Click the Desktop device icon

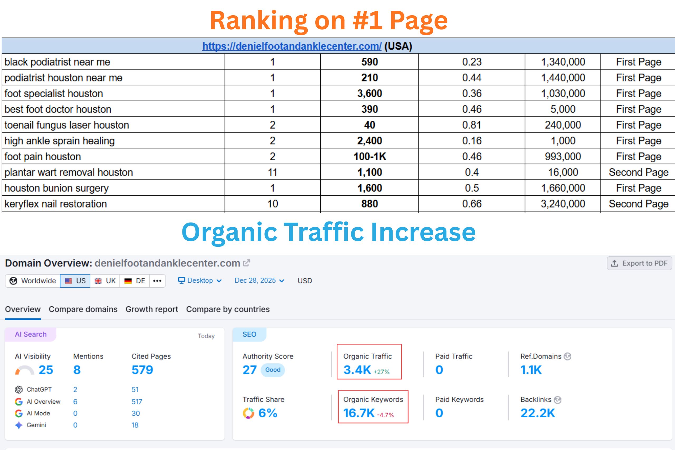click(x=181, y=280)
